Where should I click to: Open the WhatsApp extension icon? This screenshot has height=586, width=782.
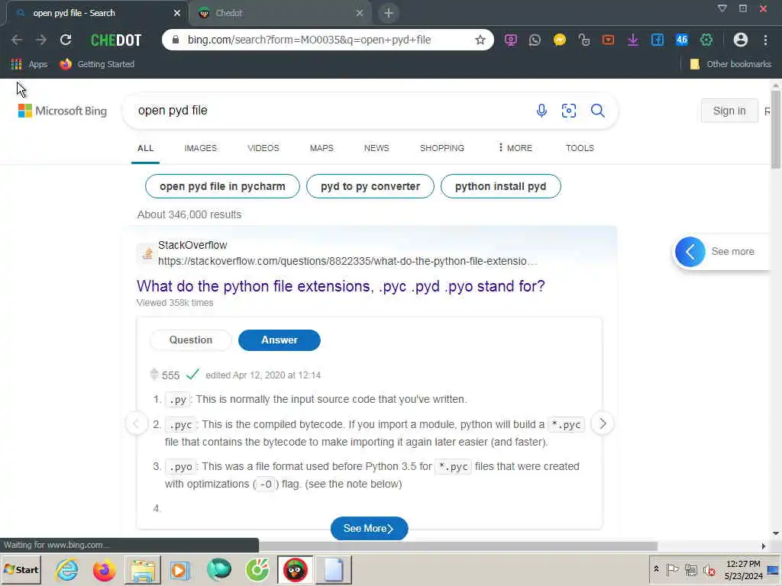[535, 40]
